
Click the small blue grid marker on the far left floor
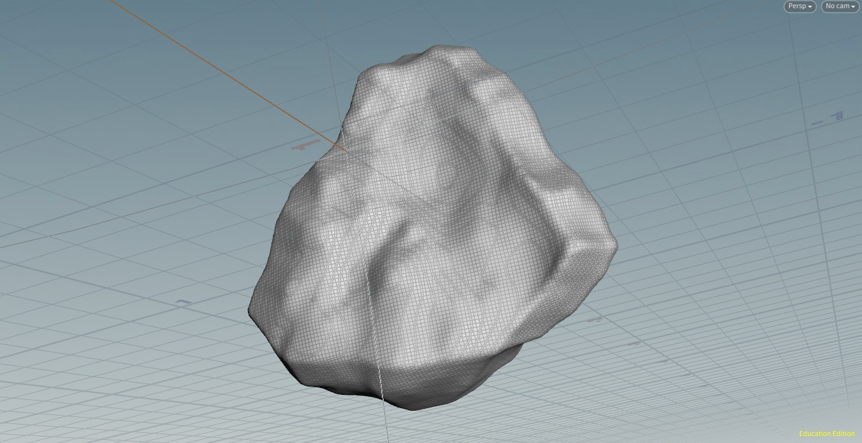coord(183,302)
